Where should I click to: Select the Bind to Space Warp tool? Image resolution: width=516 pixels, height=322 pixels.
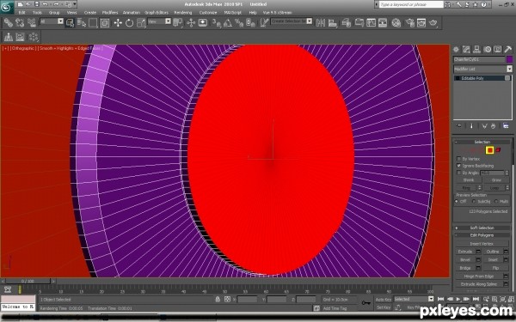[x=32, y=22]
